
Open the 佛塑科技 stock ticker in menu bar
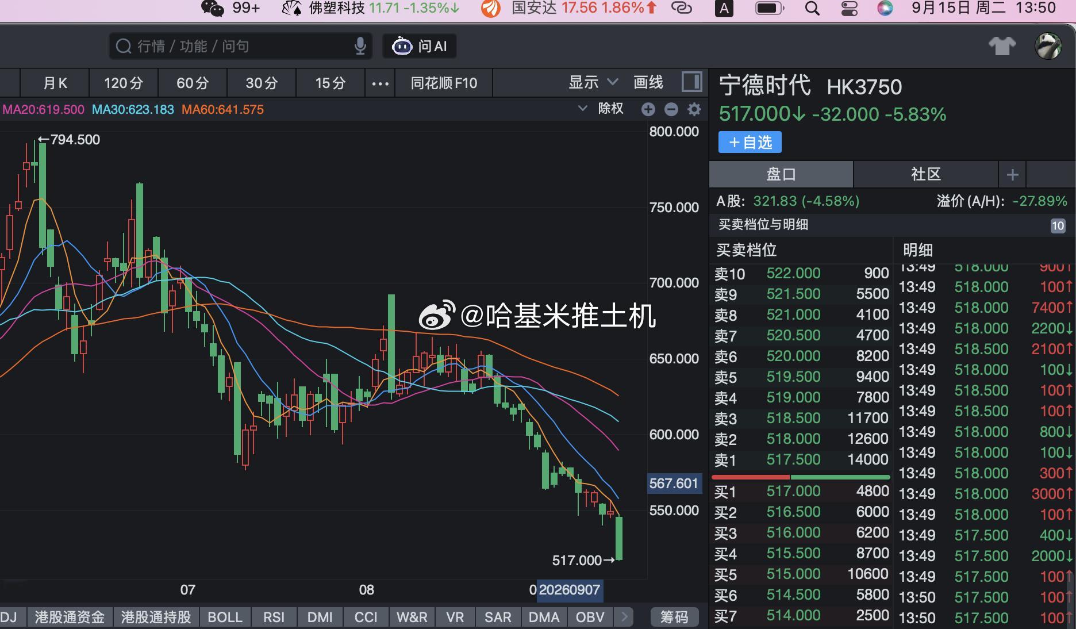click(x=371, y=8)
